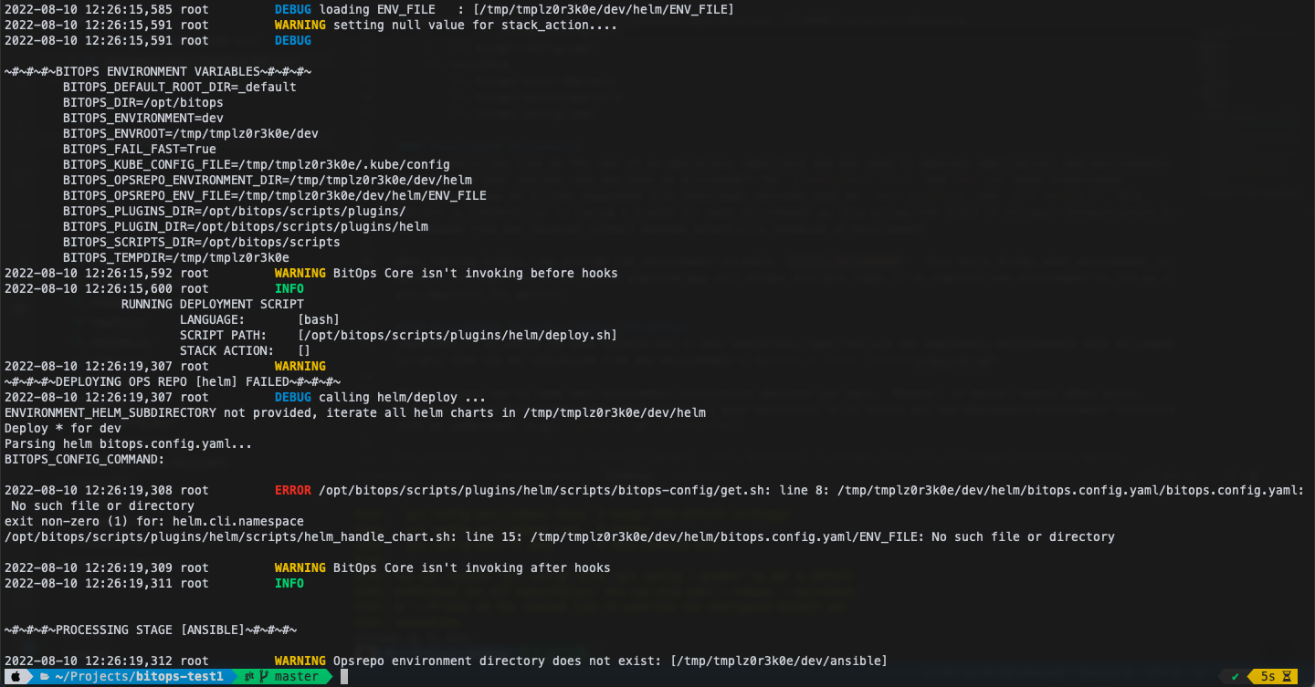Click DEPLOYING OPS REPO [helm] FAILED line

173,381
